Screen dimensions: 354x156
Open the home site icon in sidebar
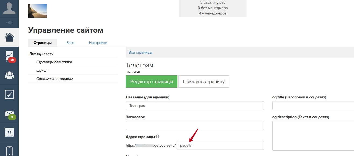click(9, 37)
